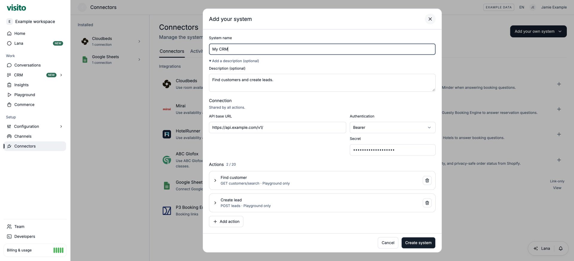Click the Secret password field
Screen dimensions: 574x261
coord(393,150)
